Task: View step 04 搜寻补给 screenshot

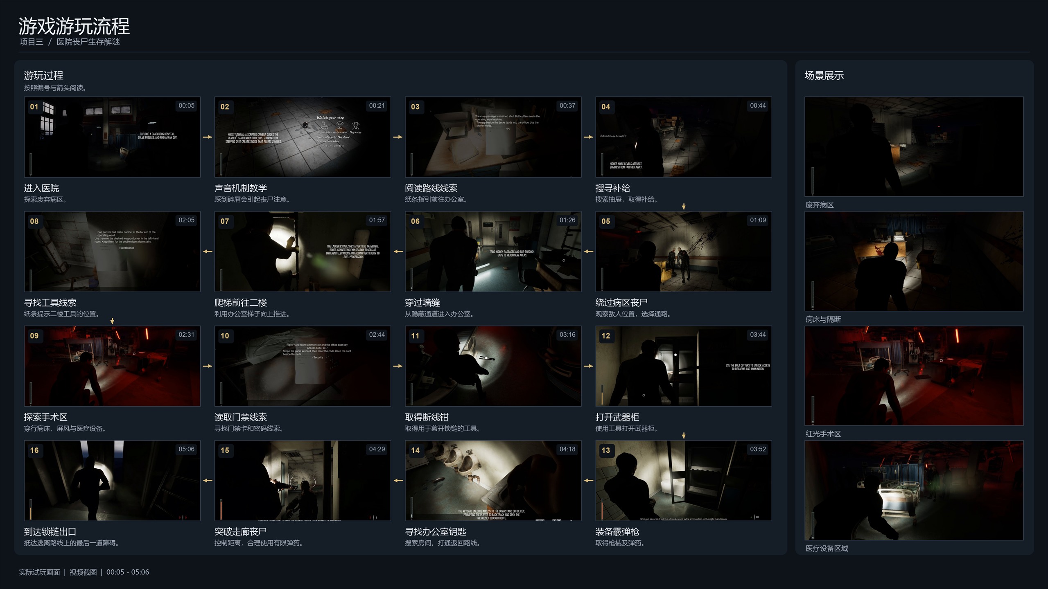Action: (x=683, y=137)
